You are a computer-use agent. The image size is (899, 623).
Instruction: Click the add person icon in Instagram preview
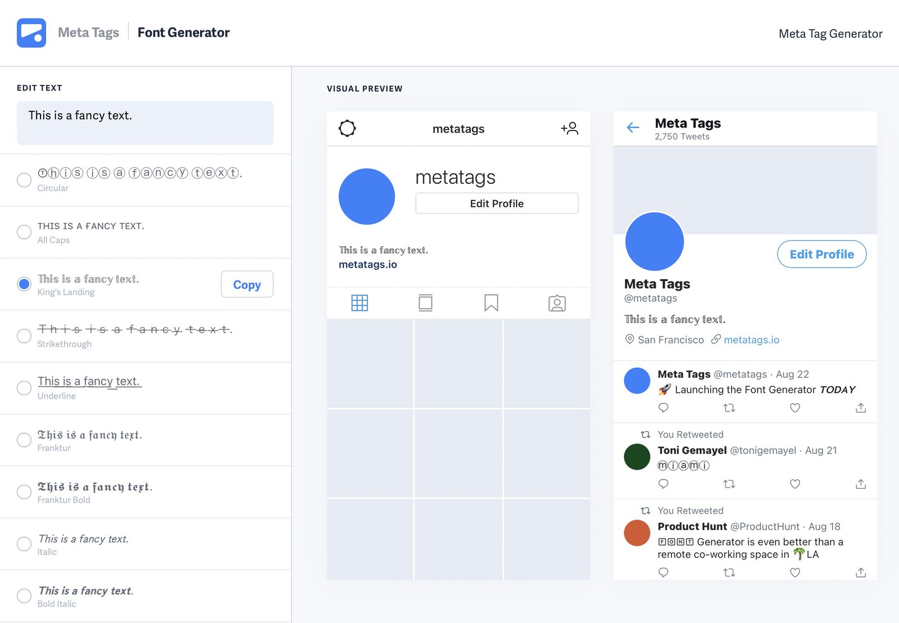[570, 128]
